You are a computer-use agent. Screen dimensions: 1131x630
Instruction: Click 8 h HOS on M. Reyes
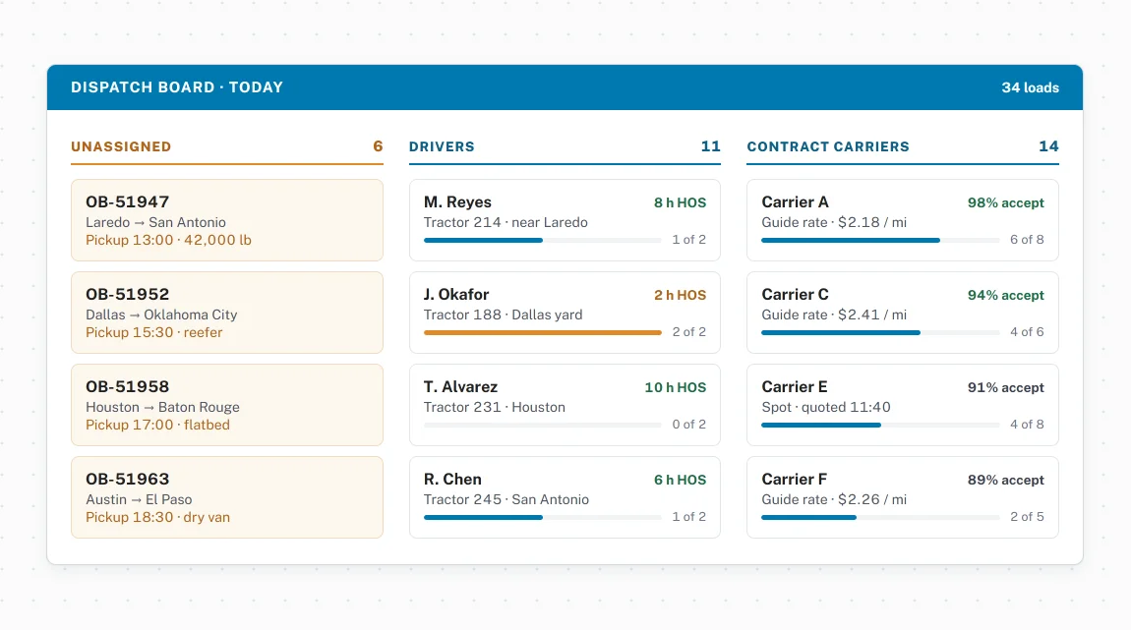click(681, 202)
